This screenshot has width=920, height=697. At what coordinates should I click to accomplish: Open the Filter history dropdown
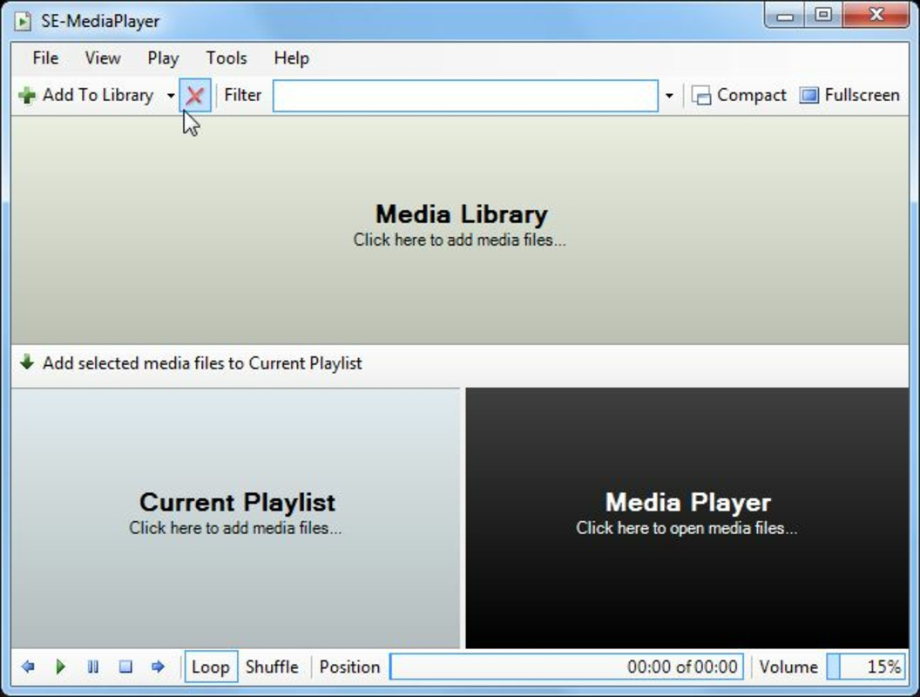669,95
